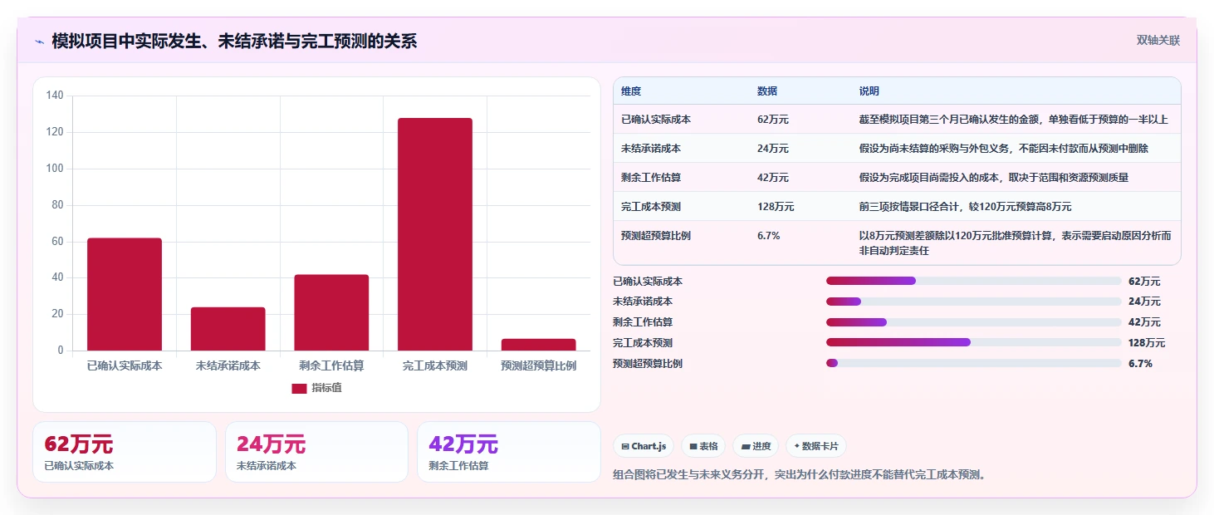Screen dimensions: 1214x515
Task: Open the 62万元 stat card
Action: (x=125, y=452)
